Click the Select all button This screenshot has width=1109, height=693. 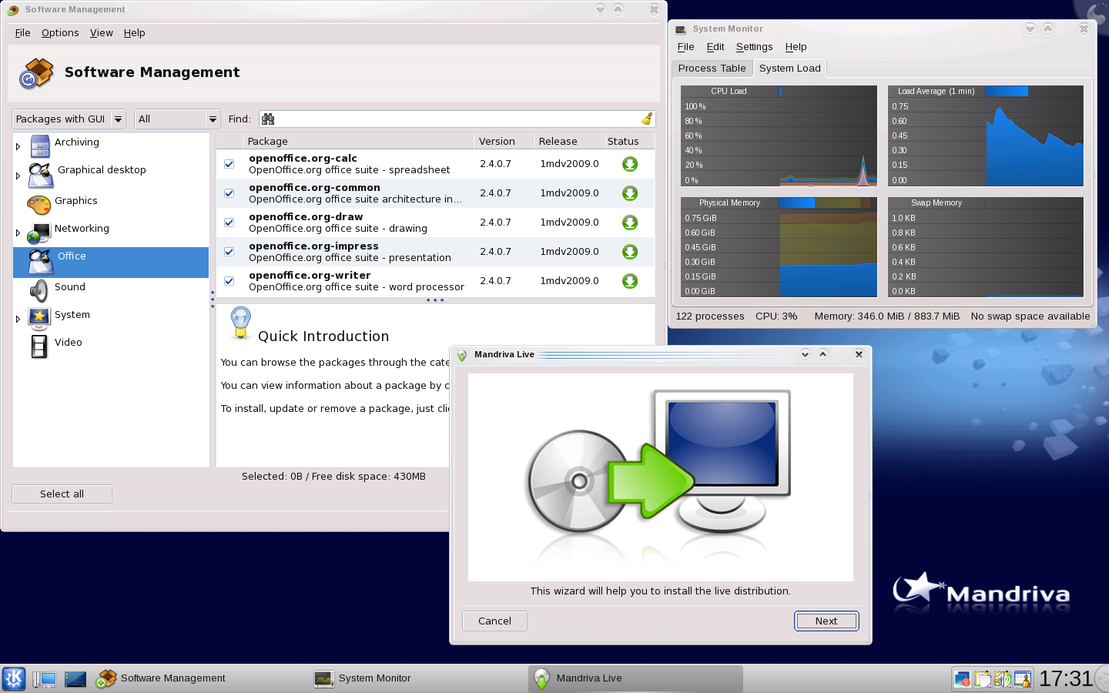point(62,494)
